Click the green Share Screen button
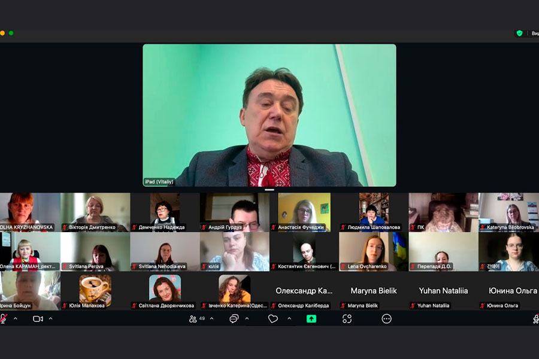Screen dimensions: 539x359 311,319
